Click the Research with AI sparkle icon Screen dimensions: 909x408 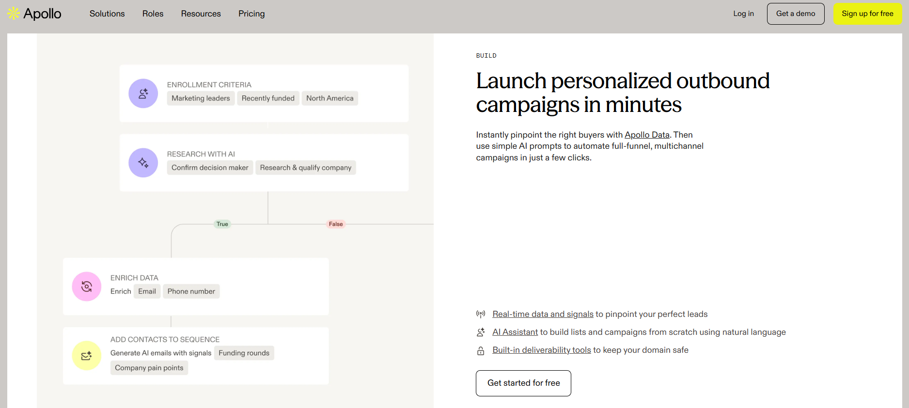[x=143, y=163]
